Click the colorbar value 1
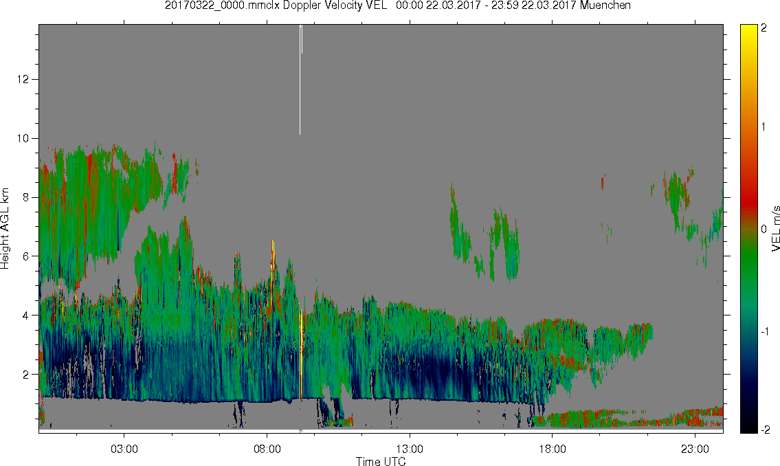Image resolution: width=780 pixels, height=466 pixels. tap(764, 127)
